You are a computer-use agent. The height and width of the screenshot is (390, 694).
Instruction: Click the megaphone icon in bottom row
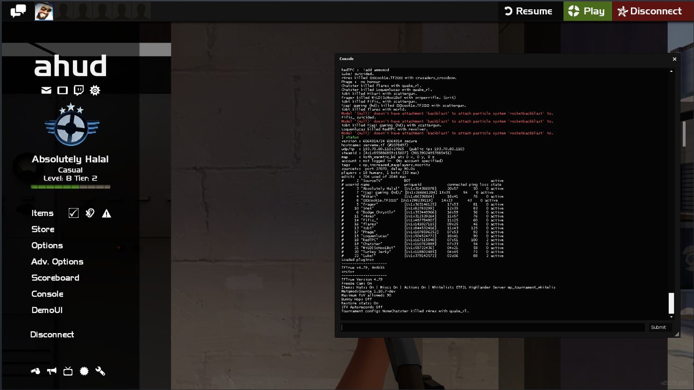pos(52,371)
